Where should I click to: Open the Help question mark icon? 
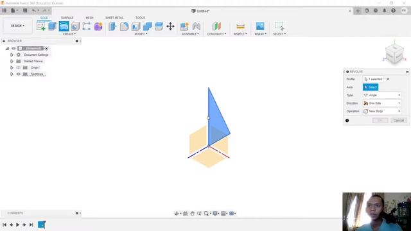[393, 10]
